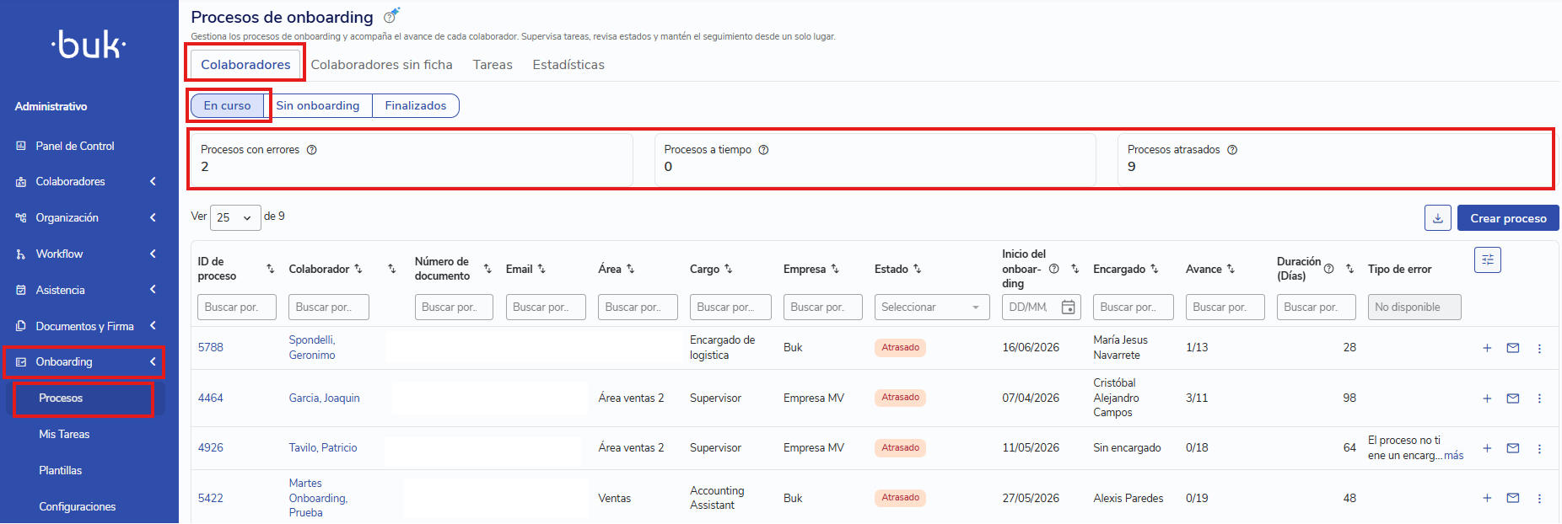Open process ID 5422 link
Viewport: 1562px width, 524px height.
[x=211, y=498]
